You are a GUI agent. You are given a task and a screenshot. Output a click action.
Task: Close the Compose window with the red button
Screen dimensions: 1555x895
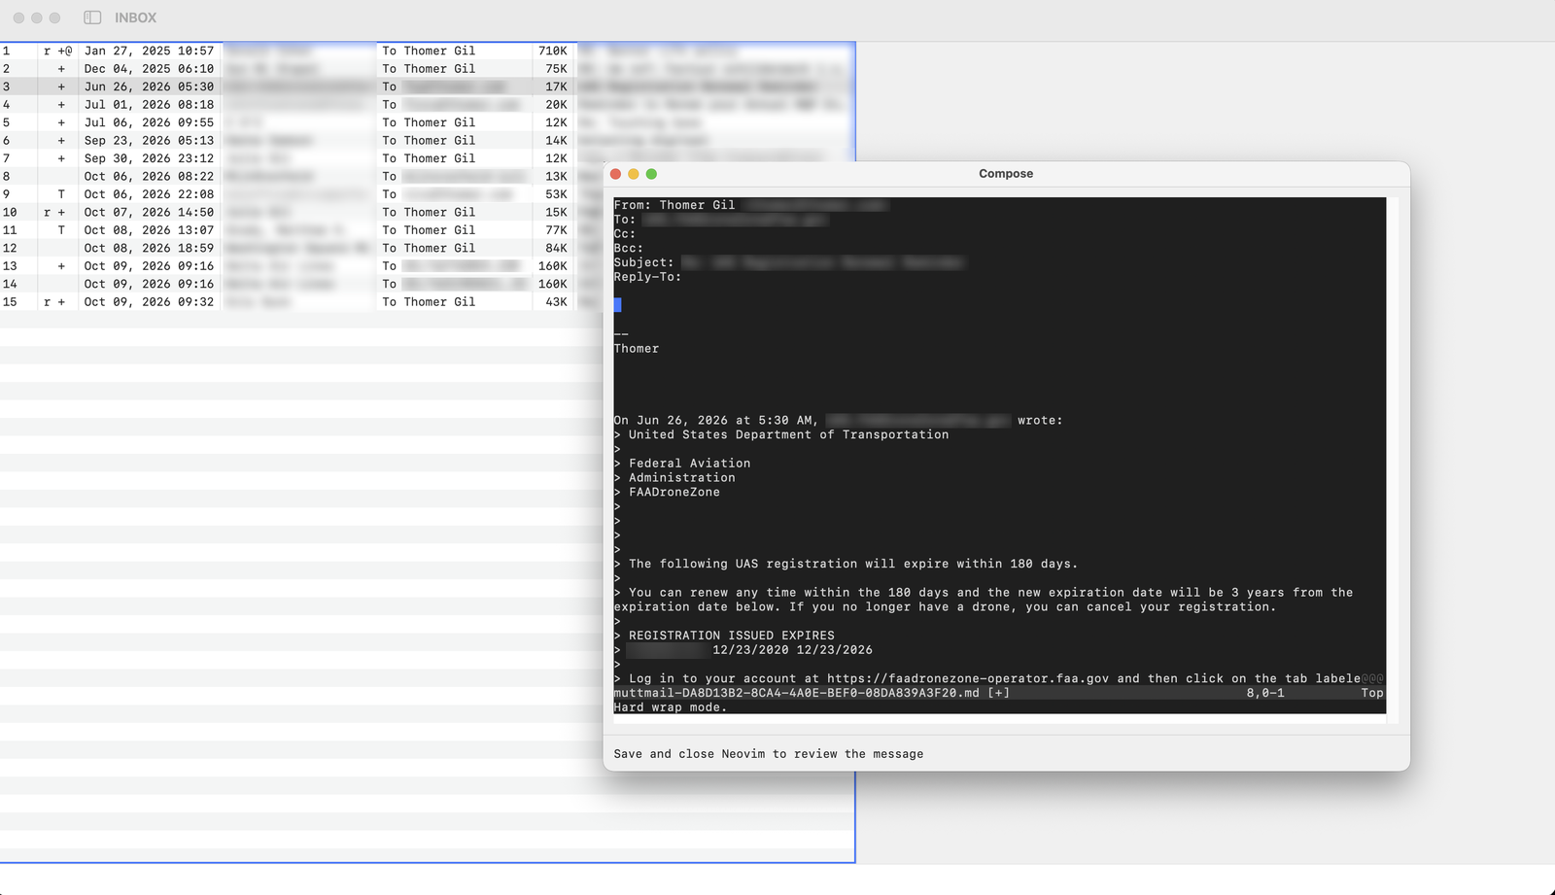click(615, 174)
